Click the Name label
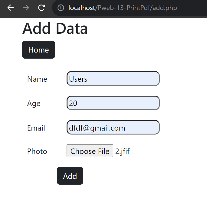The image size is (207, 198). pyautogui.click(x=37, y=79)
